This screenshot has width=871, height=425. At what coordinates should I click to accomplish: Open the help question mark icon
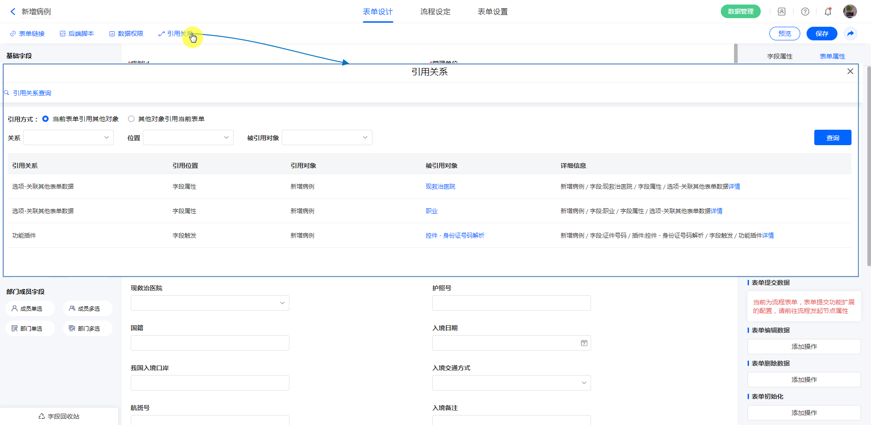tap(805, 12)
